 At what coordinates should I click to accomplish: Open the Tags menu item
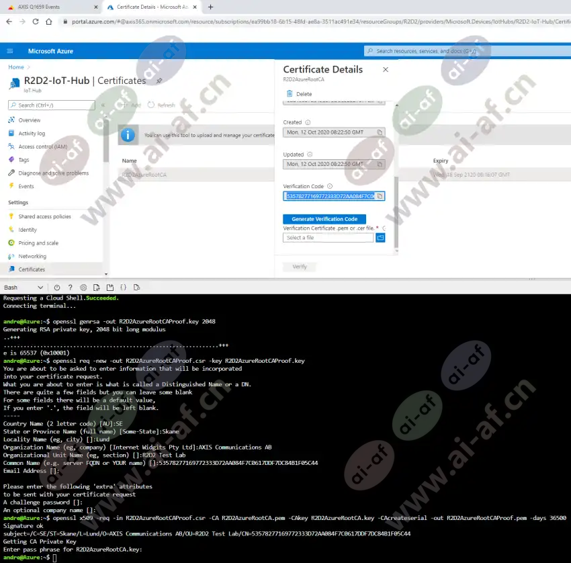pyautogui.click(x=24, y=160)
